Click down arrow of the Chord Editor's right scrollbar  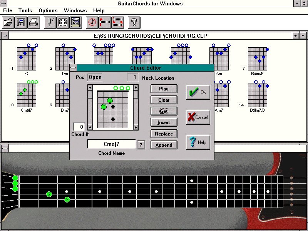tap(136, 127)
